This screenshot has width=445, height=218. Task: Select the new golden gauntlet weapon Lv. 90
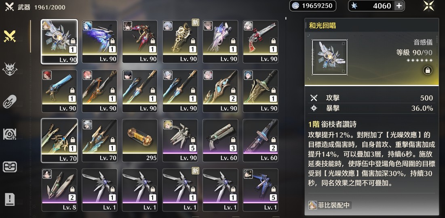pyautogui.click(x=180, y=42)
